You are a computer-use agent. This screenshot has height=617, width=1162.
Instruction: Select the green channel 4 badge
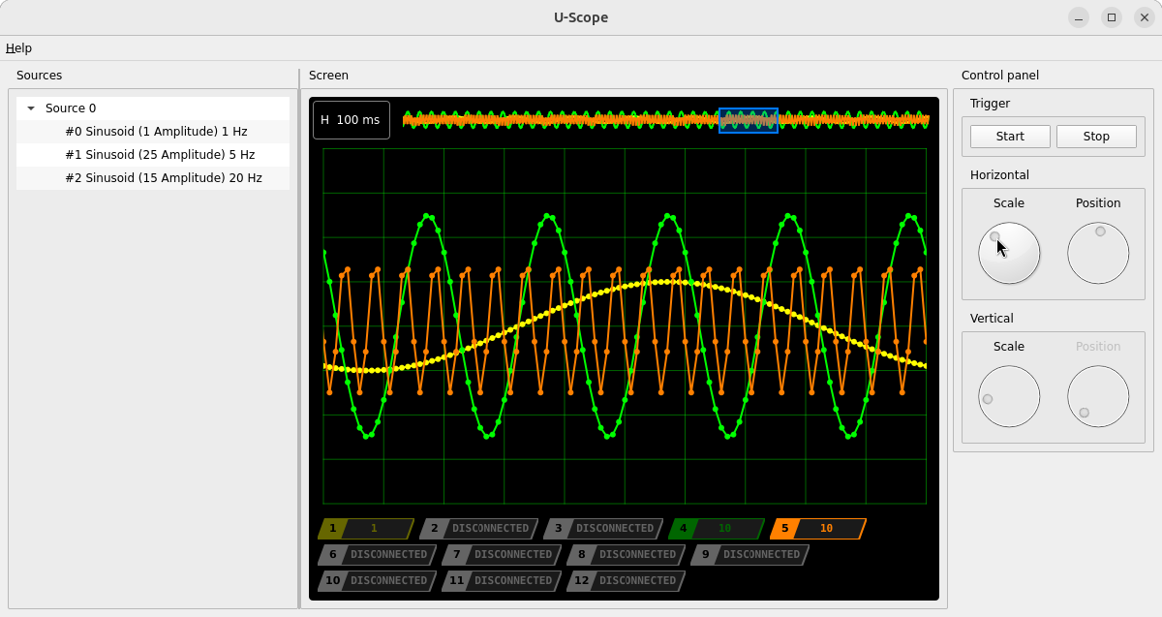[716, 529]
